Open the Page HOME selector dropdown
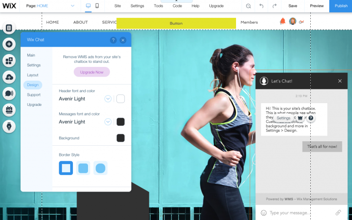This screenshot has height=220, width=352. [x=50, y=6]
